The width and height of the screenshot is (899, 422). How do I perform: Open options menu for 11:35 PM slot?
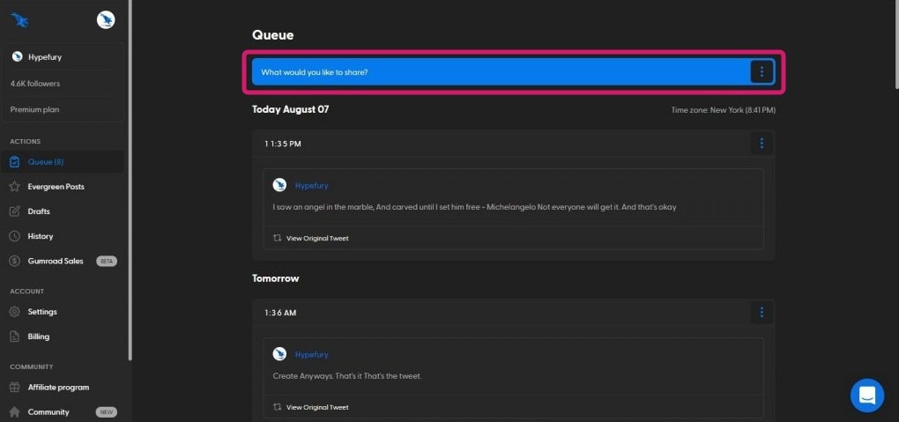(x=762, y=144)
